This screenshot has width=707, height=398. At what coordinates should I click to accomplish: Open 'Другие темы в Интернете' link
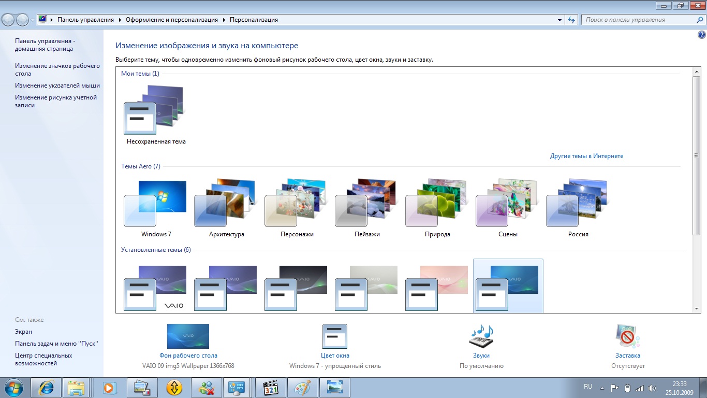pos(586,156)
